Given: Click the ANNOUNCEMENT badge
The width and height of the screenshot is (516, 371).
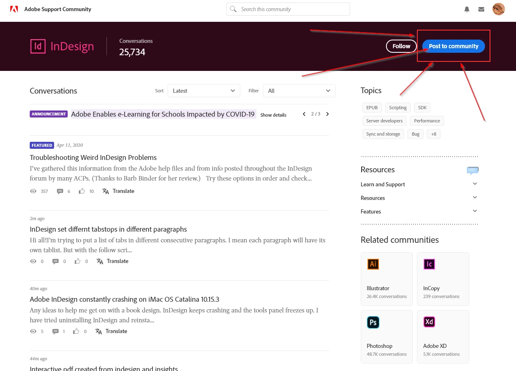Looking at the screenshot, I should pyautogui.click(x=49, y=114).
